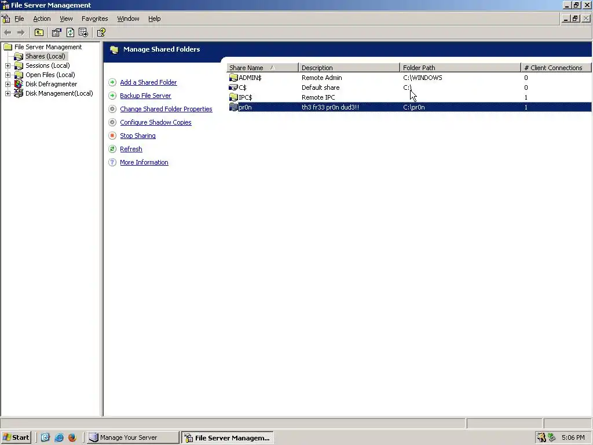Sort by the Description column header
This screenshot has height=445, width=593.
[349, 68]
